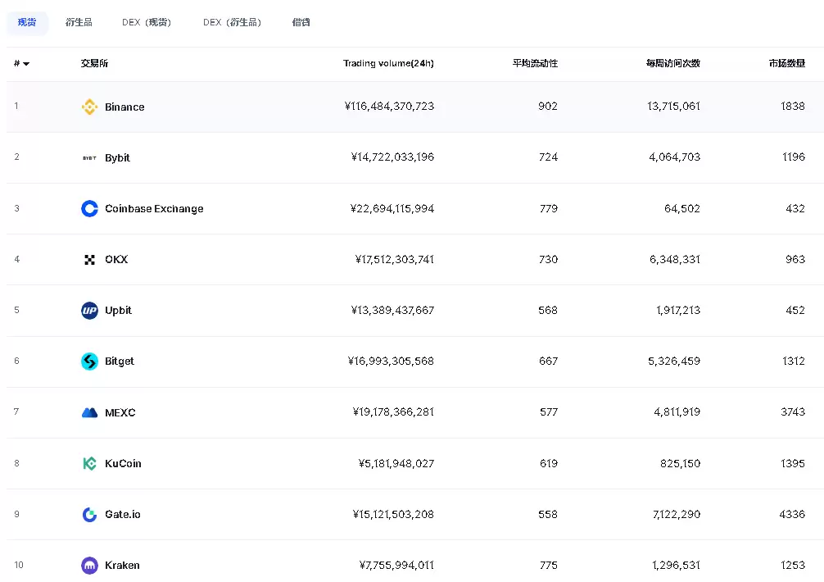Select the 现货 tab
The image size is (824, 582).
tap(27, 22)
